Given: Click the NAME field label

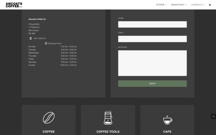Looking at the screenshot, I should (121, 18).
